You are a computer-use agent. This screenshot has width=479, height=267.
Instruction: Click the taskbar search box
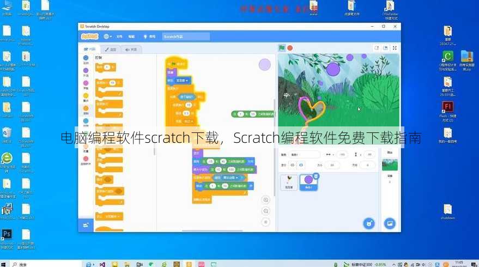coord(46,264)
